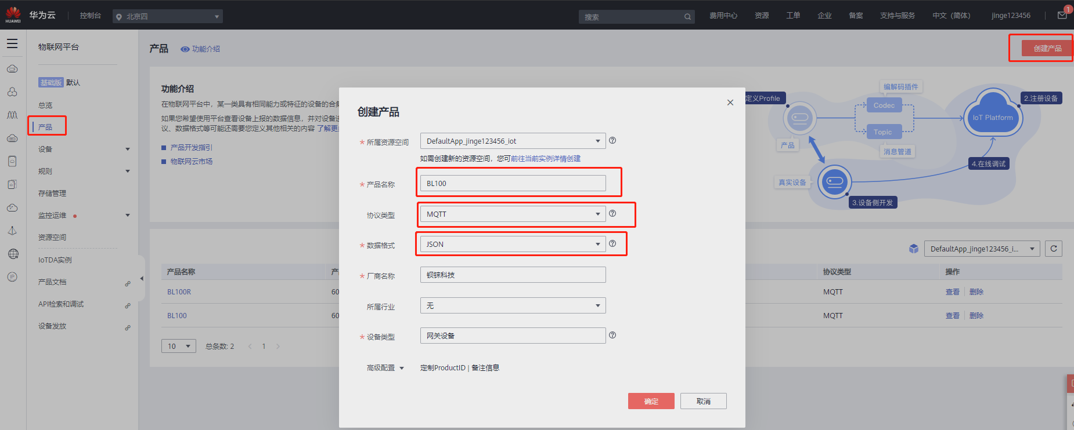Open 企业 in the top bar
The height and width of the screenshot is (430, 1074).
pos(824,16)
